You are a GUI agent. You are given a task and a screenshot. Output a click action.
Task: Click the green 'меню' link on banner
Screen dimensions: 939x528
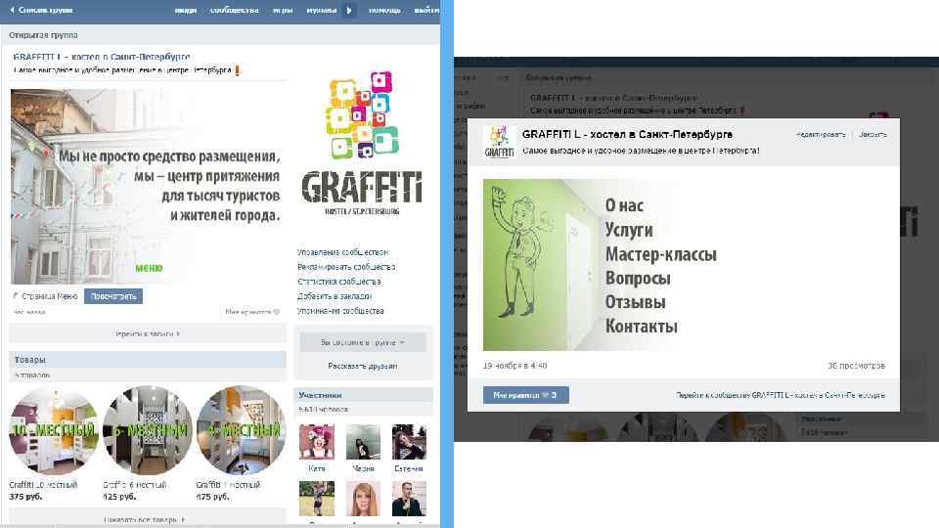[149, 268]
